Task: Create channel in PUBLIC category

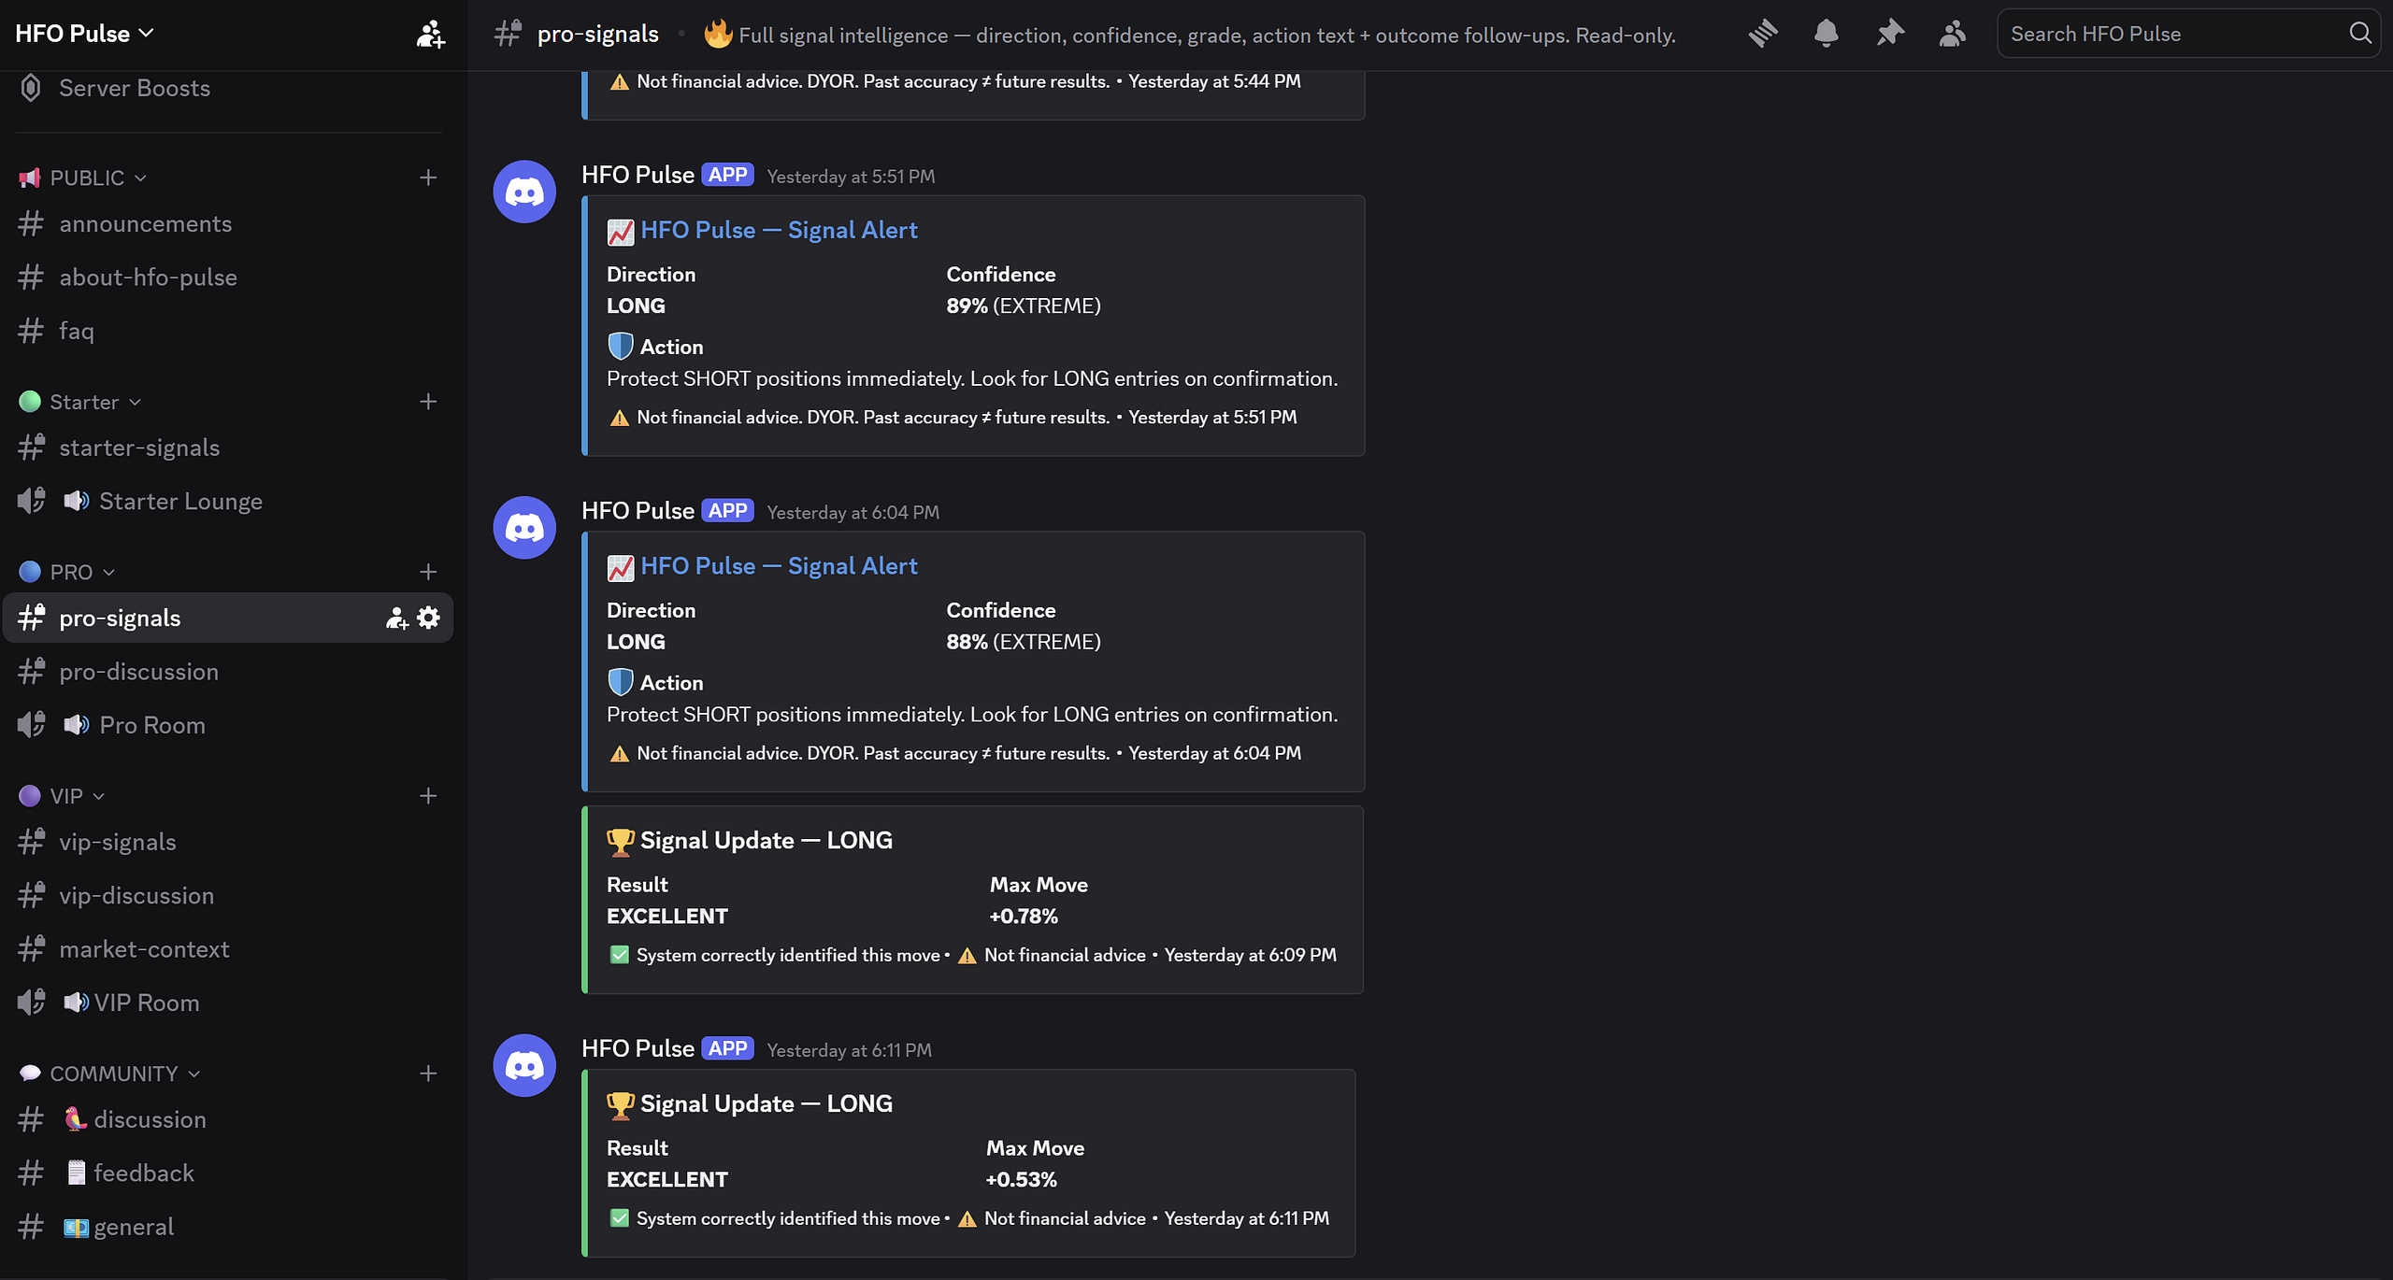Action: click(x=428, y=178)
